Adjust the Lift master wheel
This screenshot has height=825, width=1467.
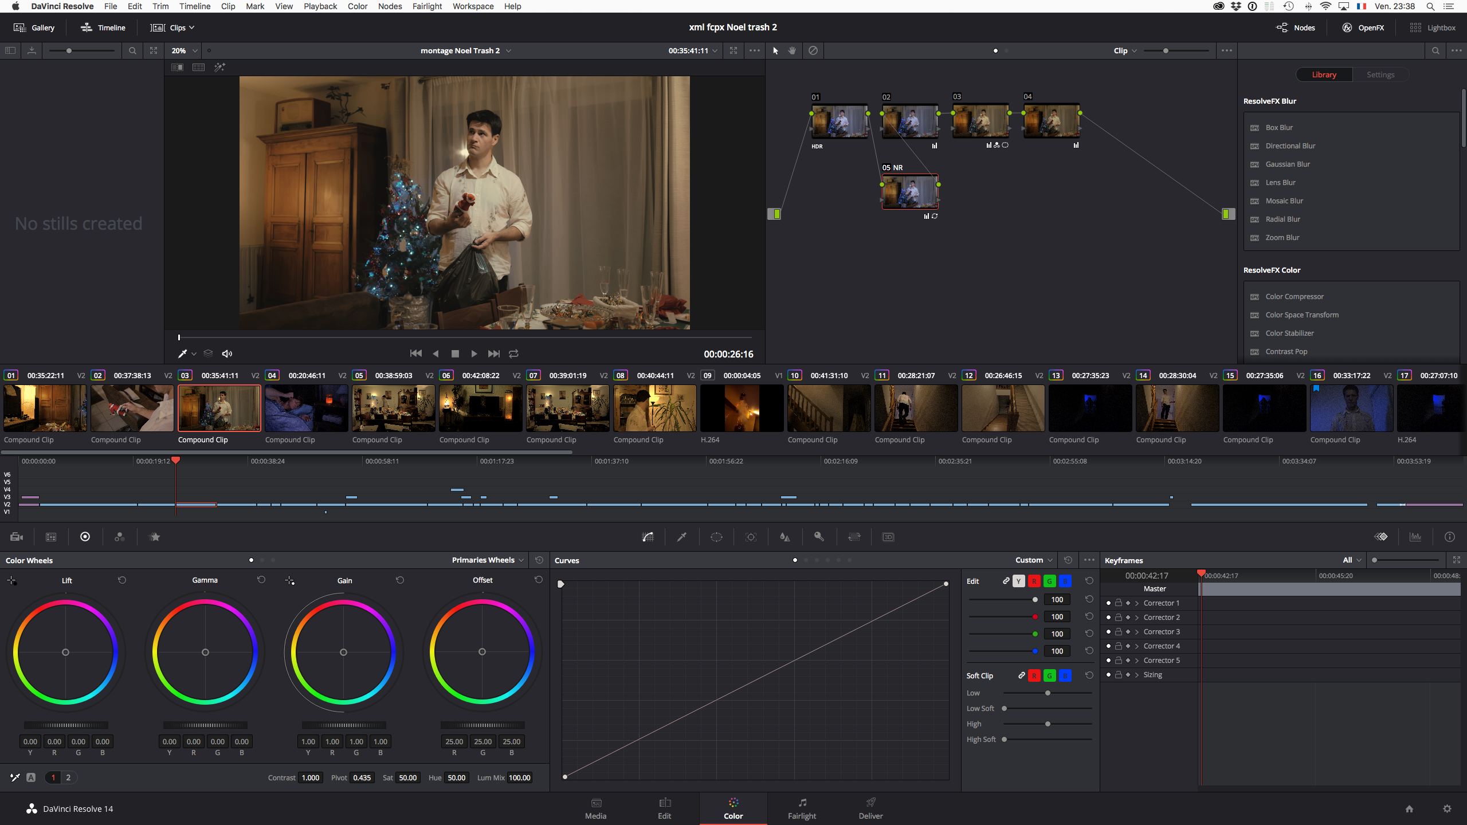65,725
